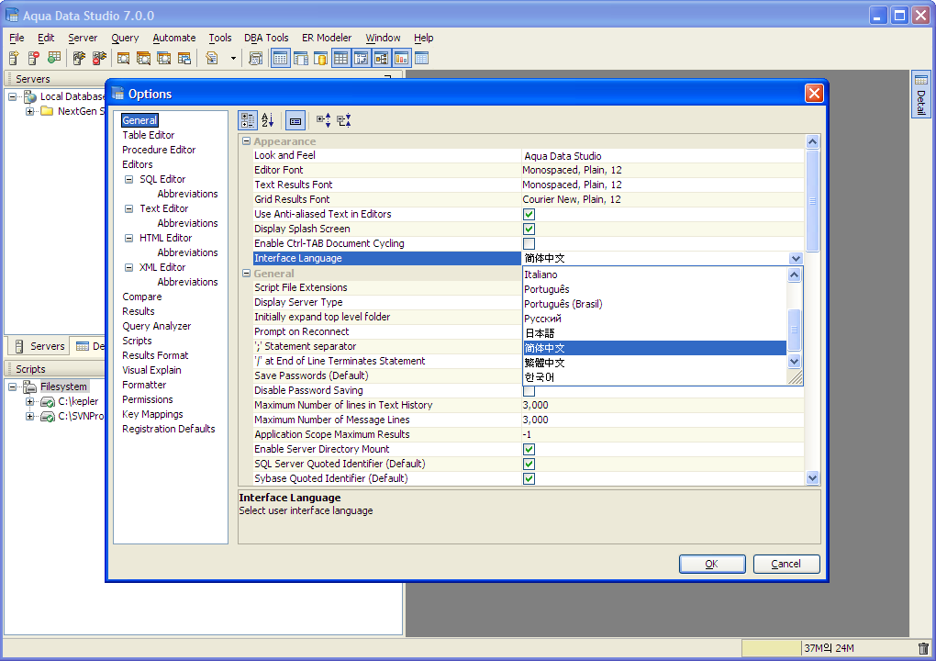936x661 pixels.
Task: Select Русский in the language list
Action: (x=542, y=319)
